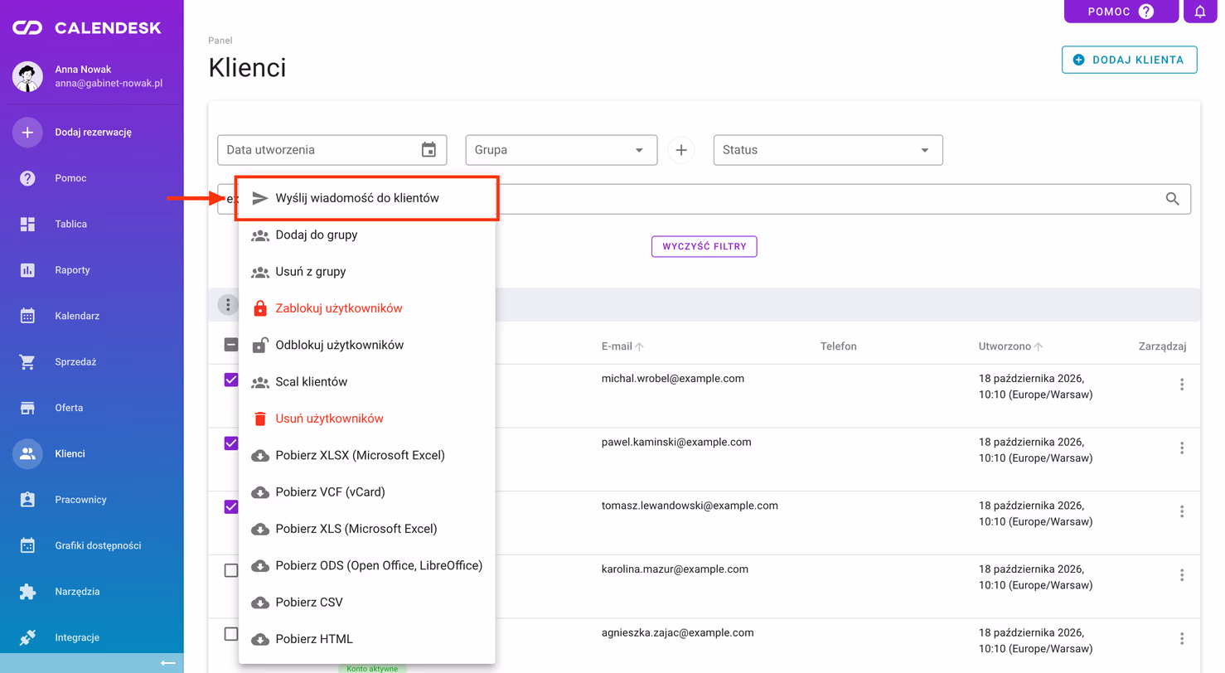Sort by the Utworzono column arrow

click(1039, 346)
